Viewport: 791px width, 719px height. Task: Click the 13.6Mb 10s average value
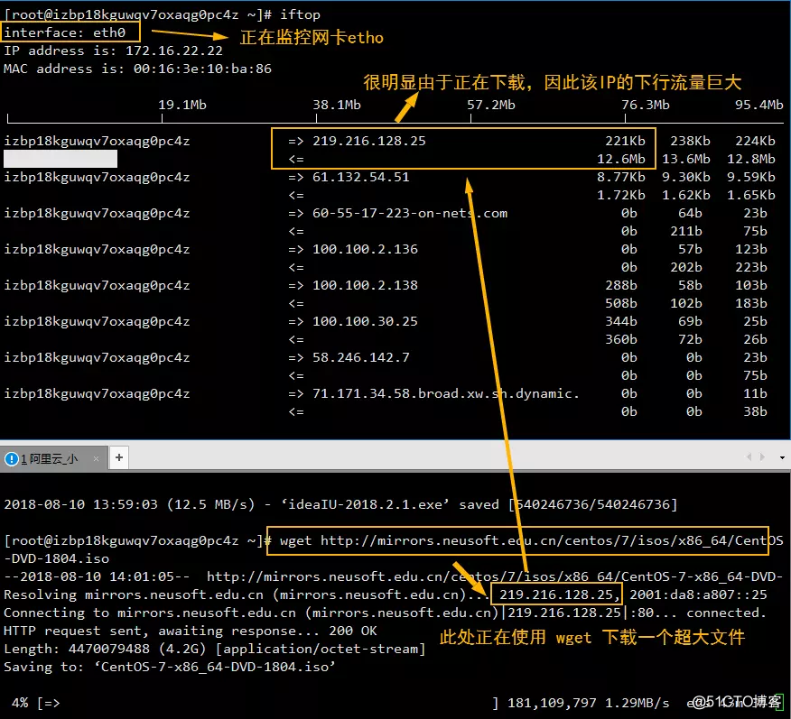[686, 159]
